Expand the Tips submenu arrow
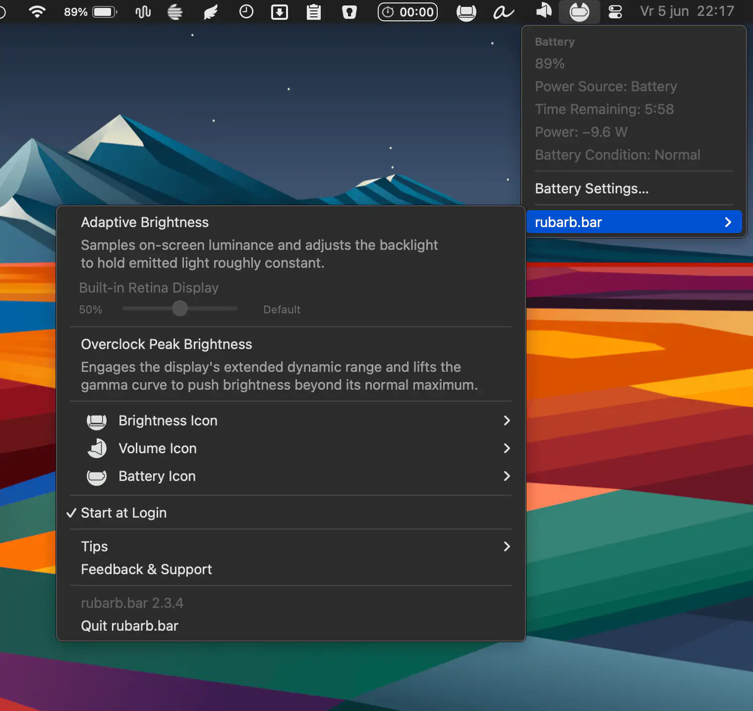The width and height of the screenshot is (753, 711). [x=507, y=546]
